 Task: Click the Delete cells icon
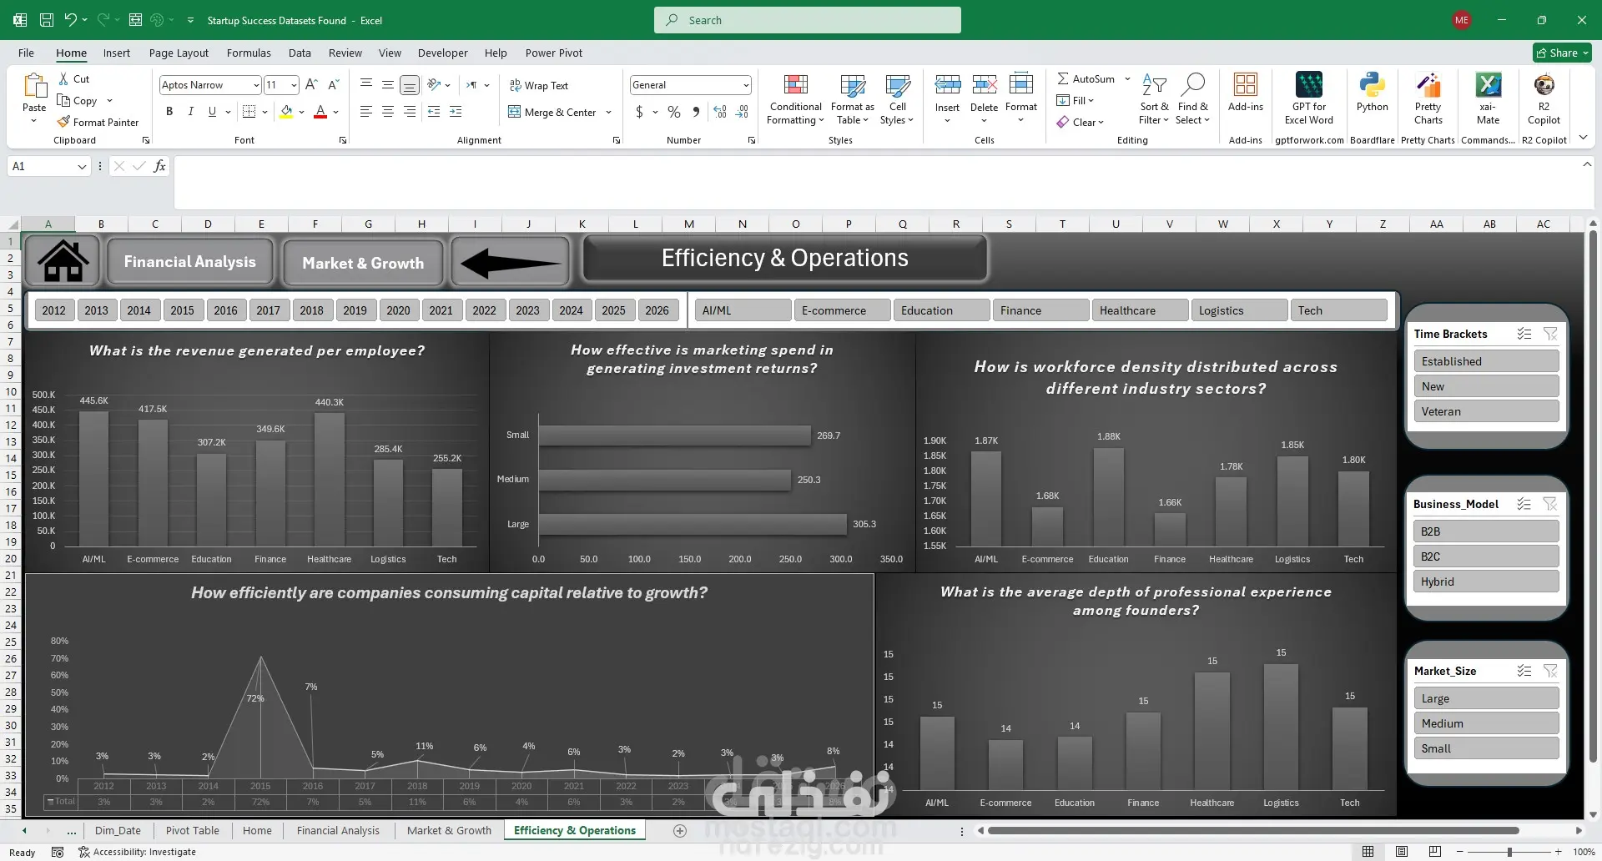985,85
